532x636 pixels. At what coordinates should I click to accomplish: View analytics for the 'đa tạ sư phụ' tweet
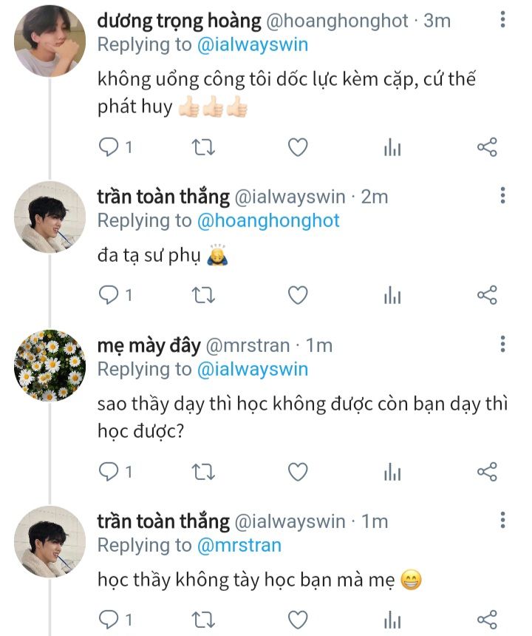pos(392,296)
